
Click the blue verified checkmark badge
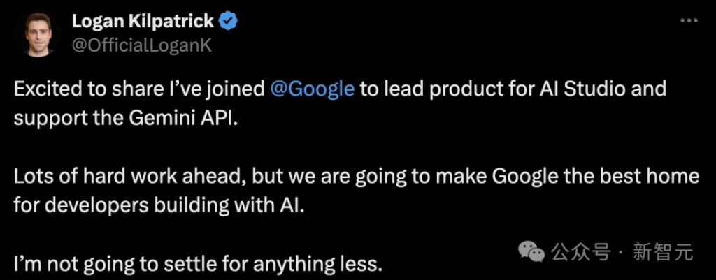pyautogui.click(x=229, y=22)
